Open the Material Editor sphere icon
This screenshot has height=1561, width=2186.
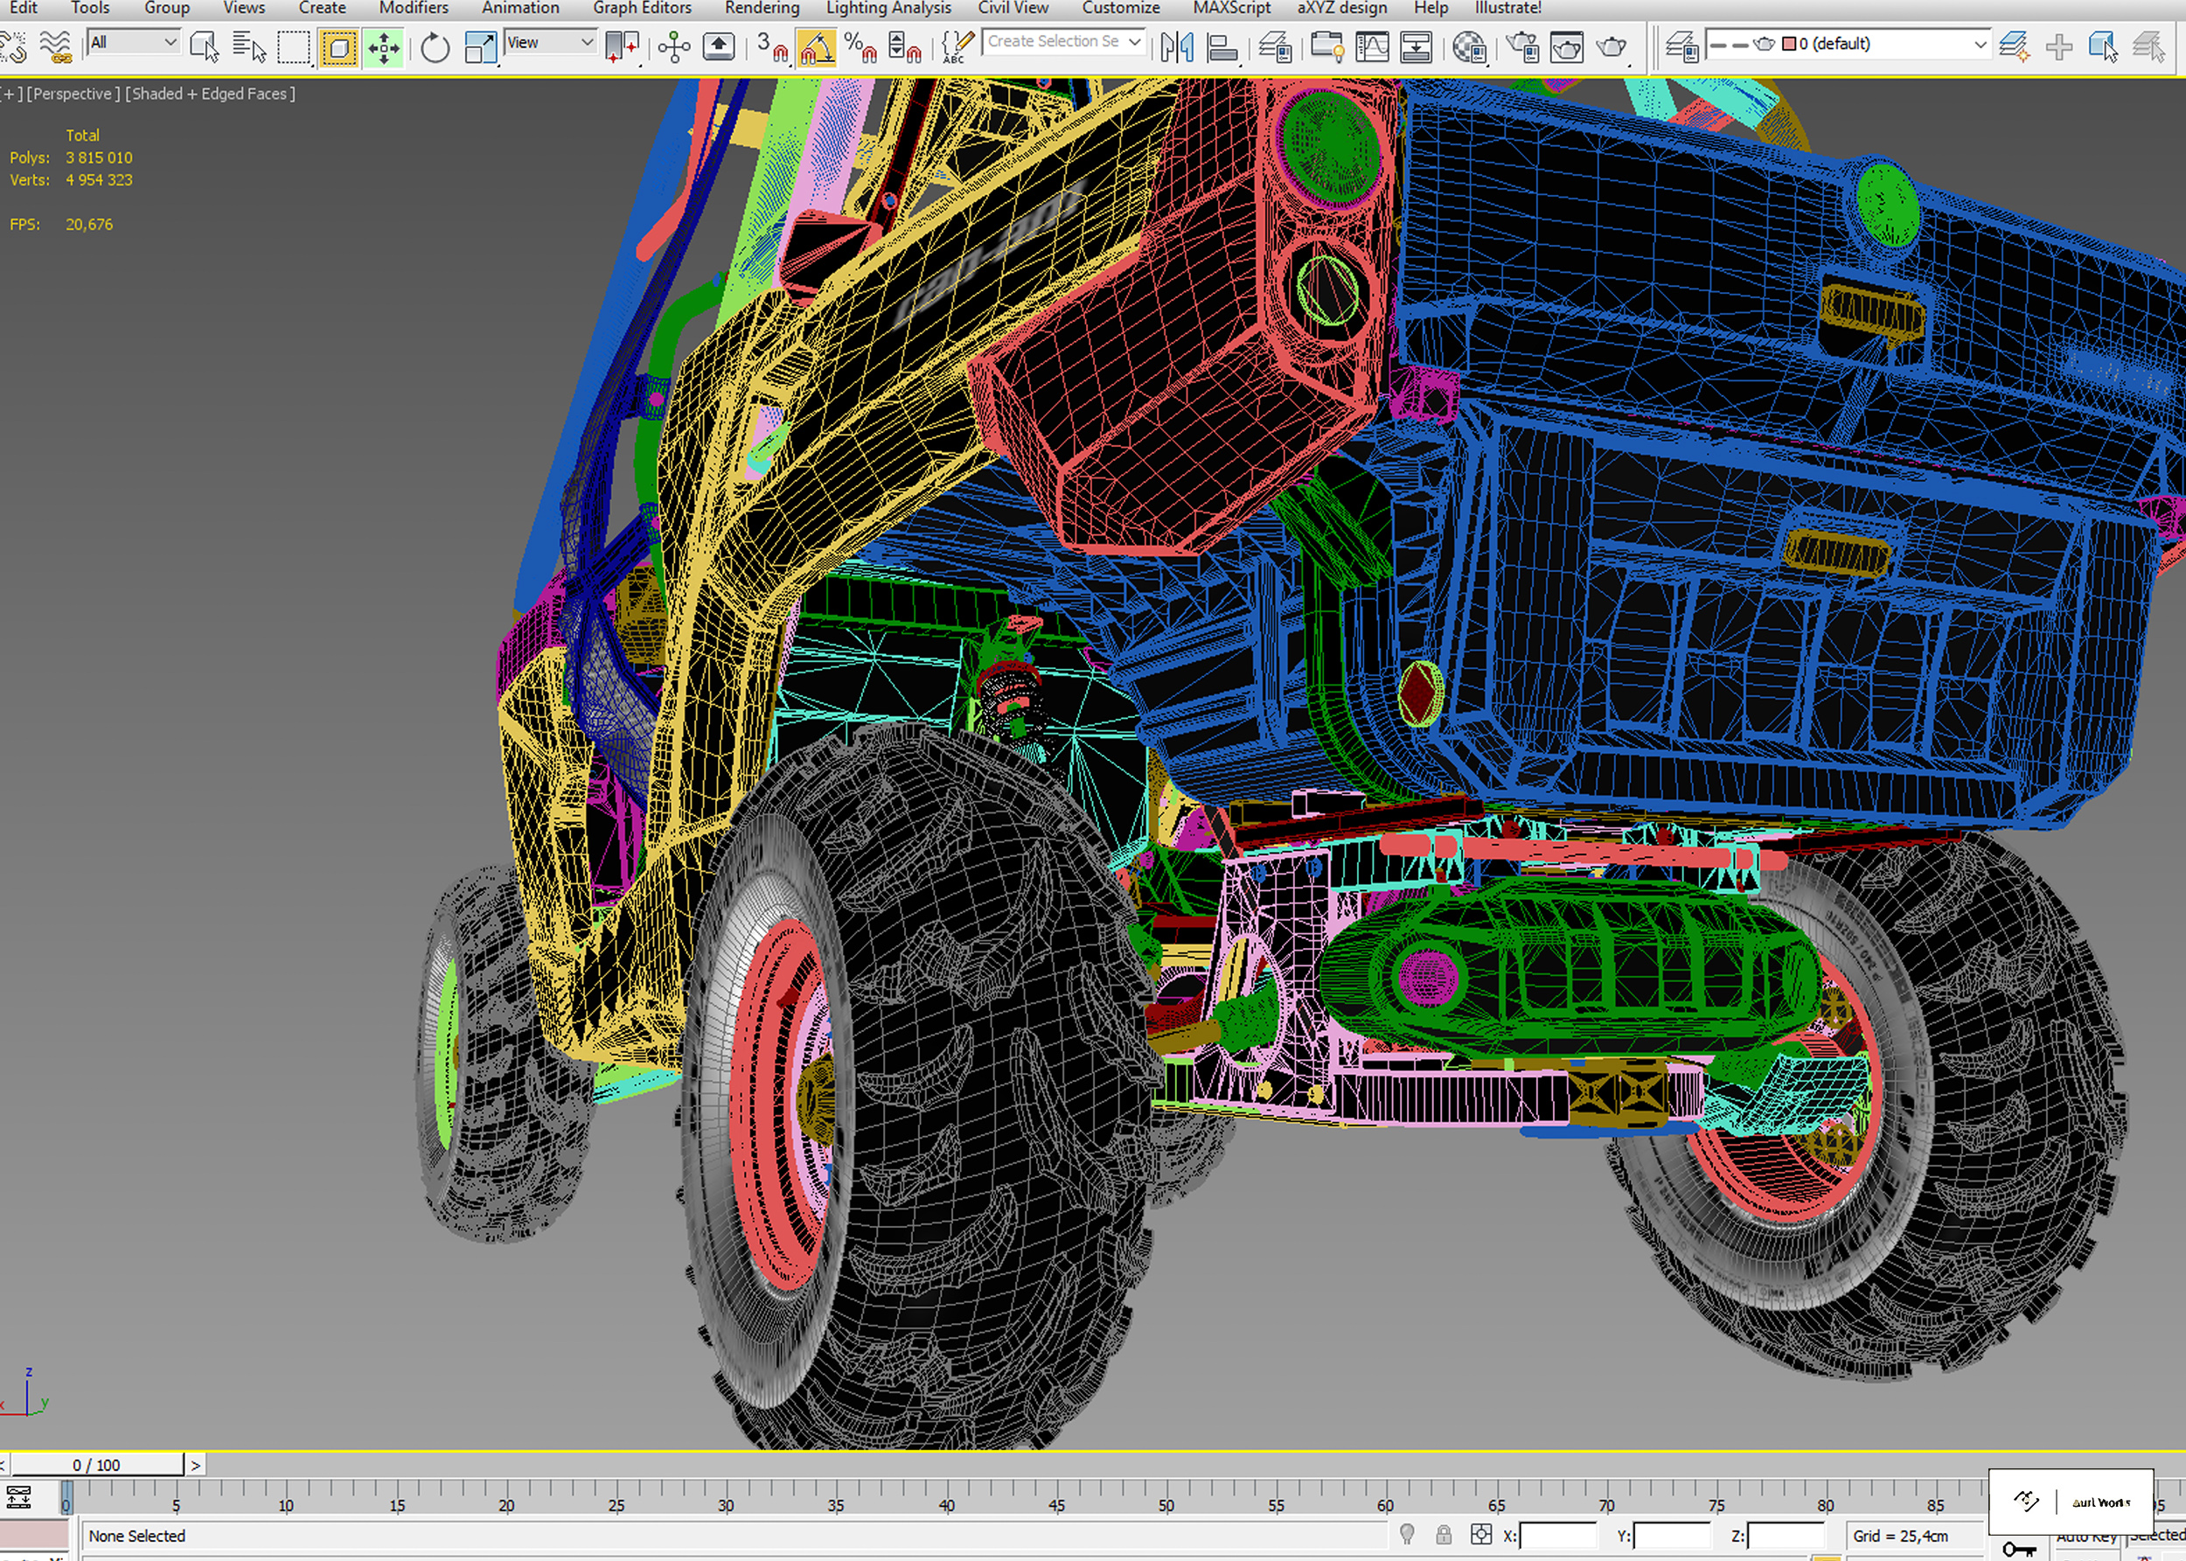1469,46
